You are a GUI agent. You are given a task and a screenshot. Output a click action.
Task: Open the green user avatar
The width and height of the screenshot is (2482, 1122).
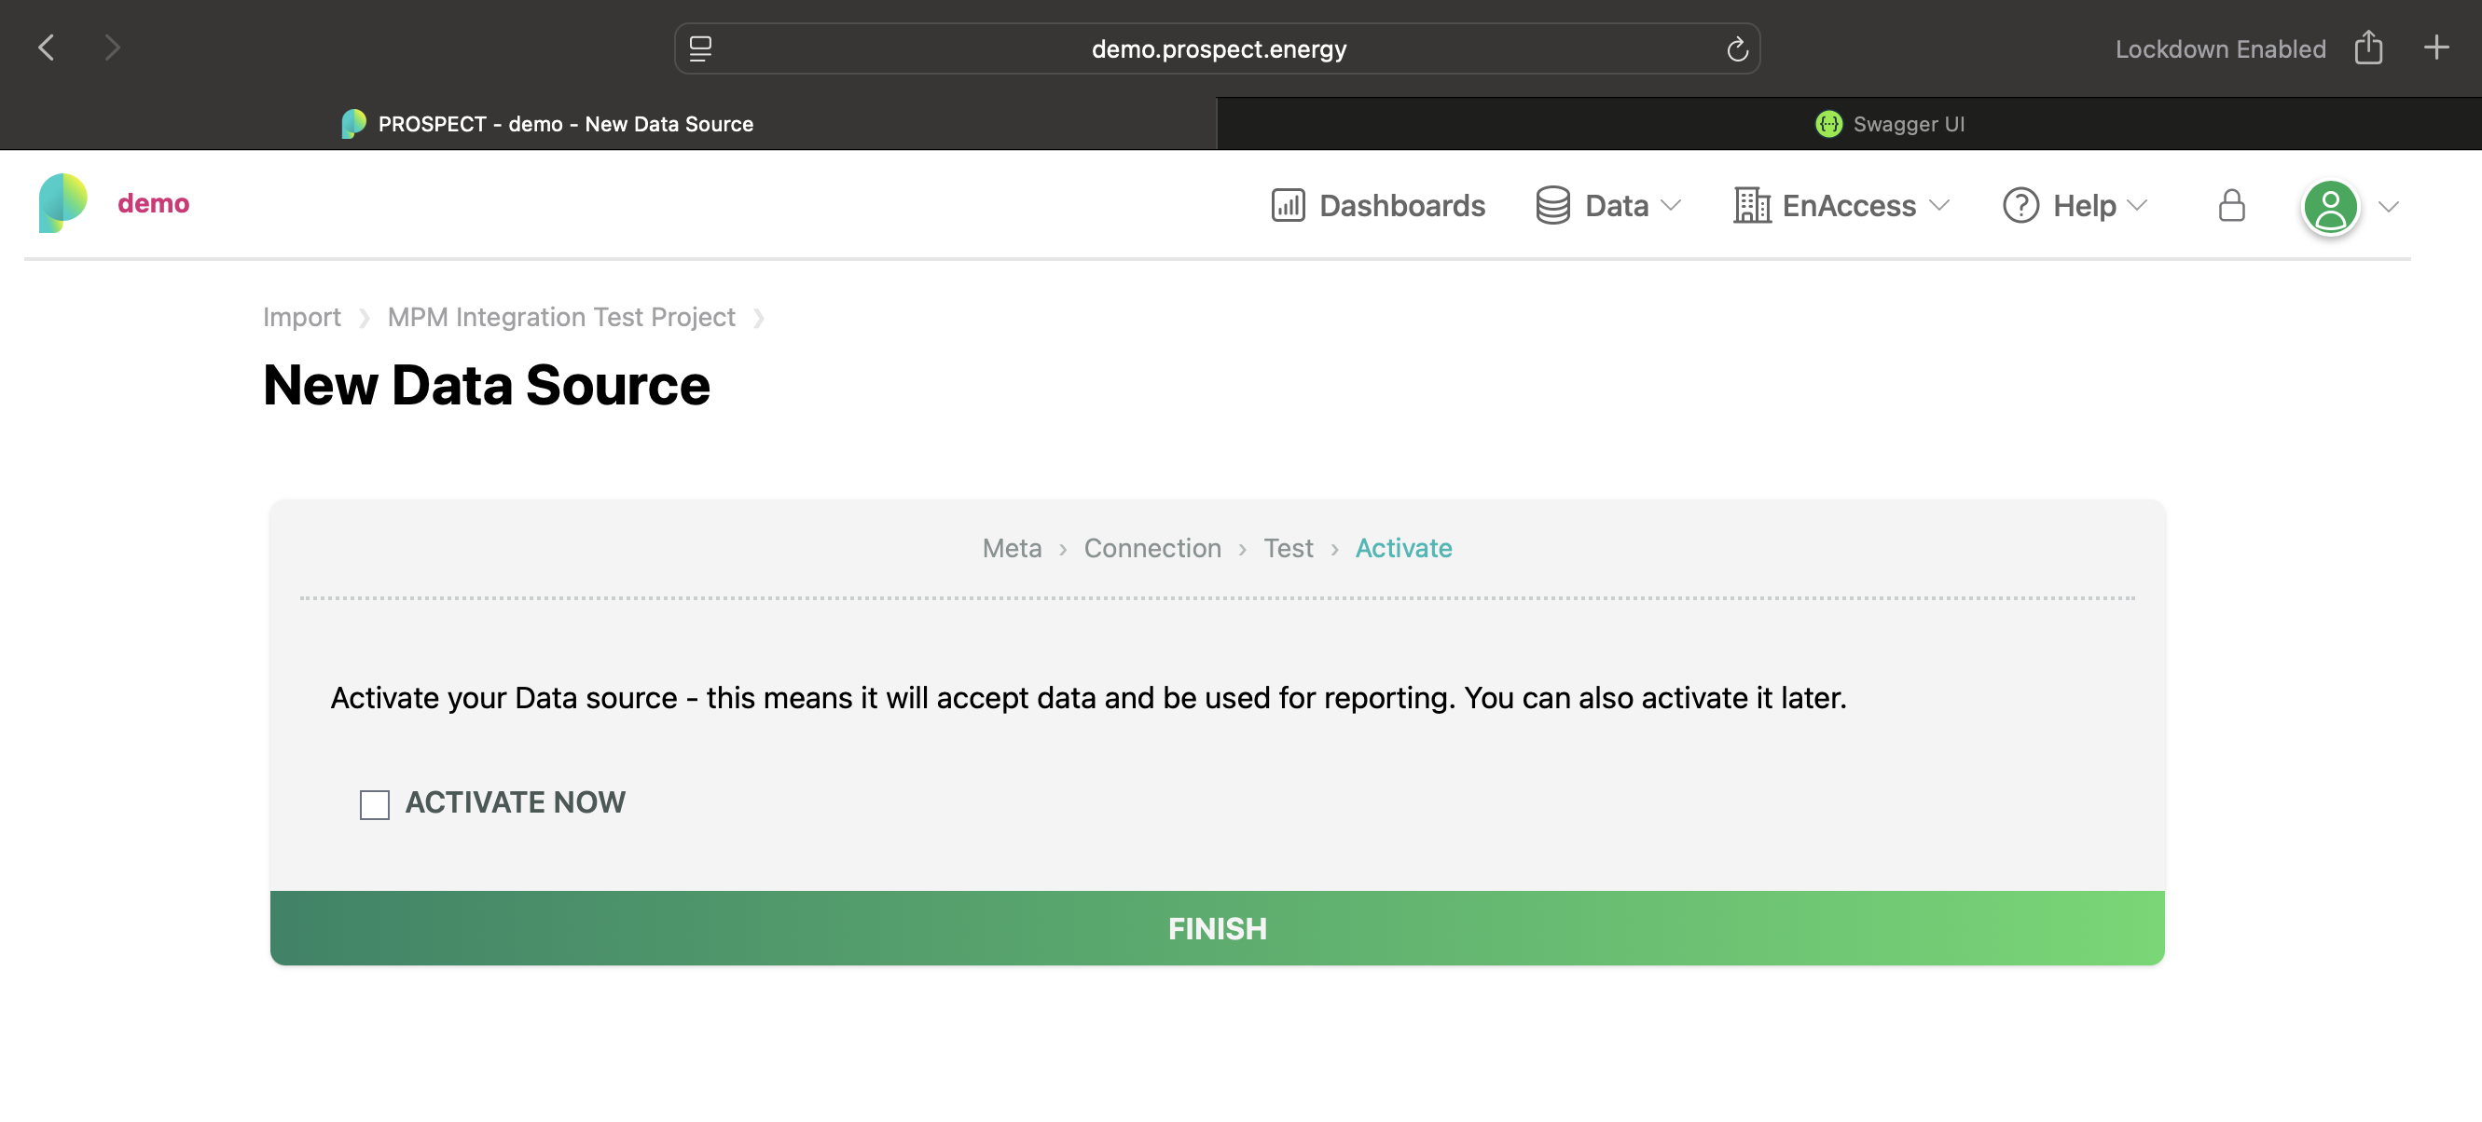coord(2332,205)
